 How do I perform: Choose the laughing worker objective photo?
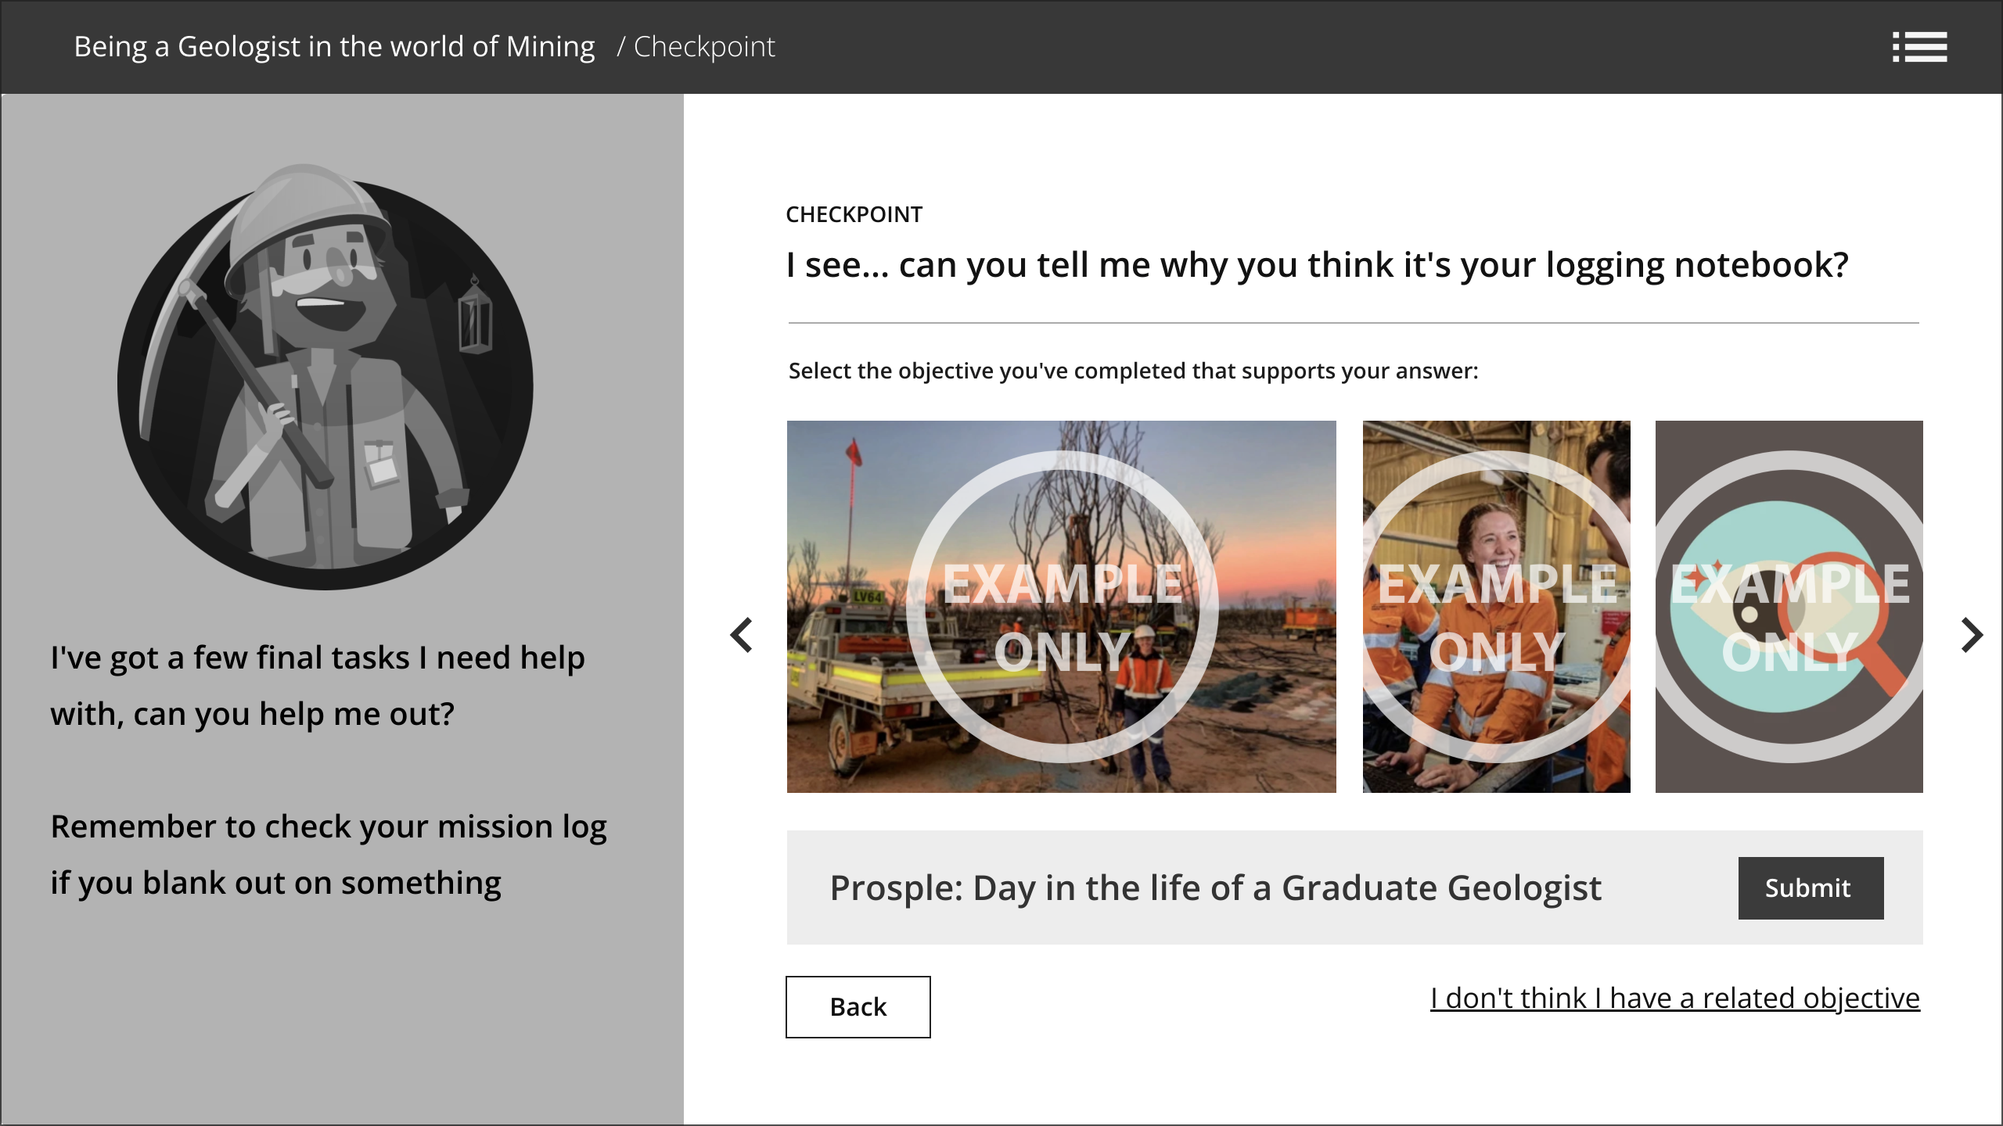[1496, 607]
